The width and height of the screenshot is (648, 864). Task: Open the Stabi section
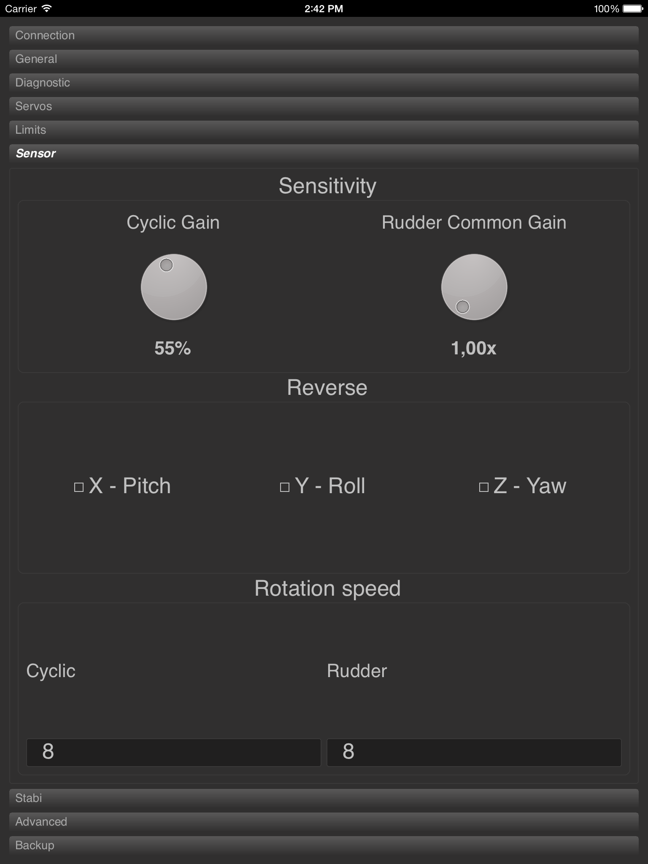coord(324,798)
